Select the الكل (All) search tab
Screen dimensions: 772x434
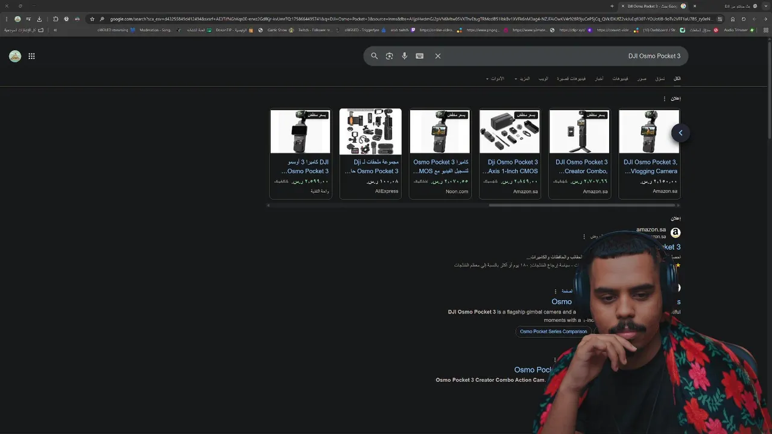[x=677, y=78]
